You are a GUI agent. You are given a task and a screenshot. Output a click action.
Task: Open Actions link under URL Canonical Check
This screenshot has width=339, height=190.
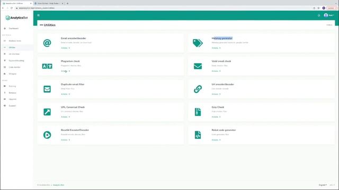(x=65, y=117)
